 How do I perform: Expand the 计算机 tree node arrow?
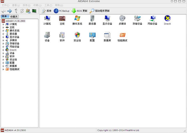[x=3, y=24]
